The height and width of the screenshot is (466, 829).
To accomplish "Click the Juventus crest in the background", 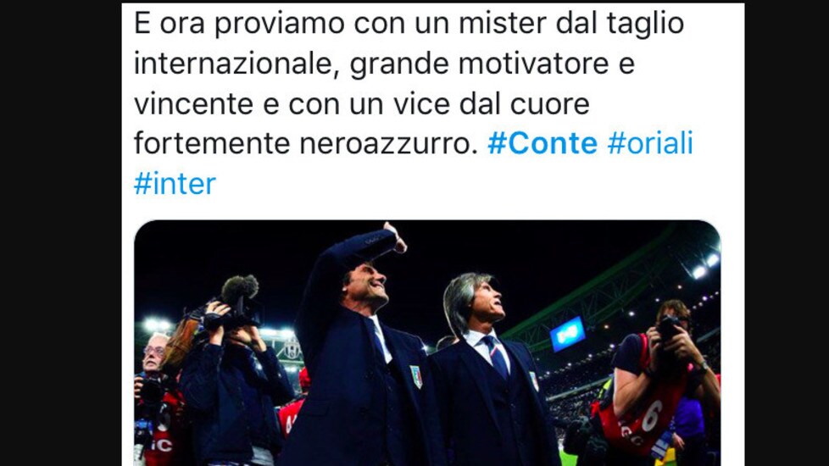I will (x=292, y=347).
